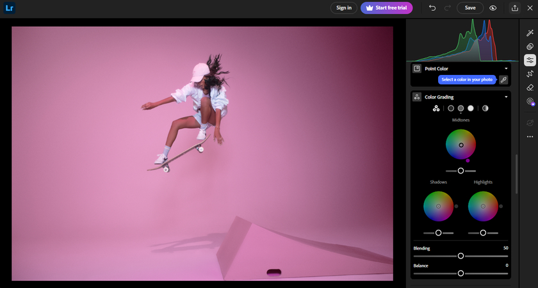Click the Shadows label

click(439, 182)
